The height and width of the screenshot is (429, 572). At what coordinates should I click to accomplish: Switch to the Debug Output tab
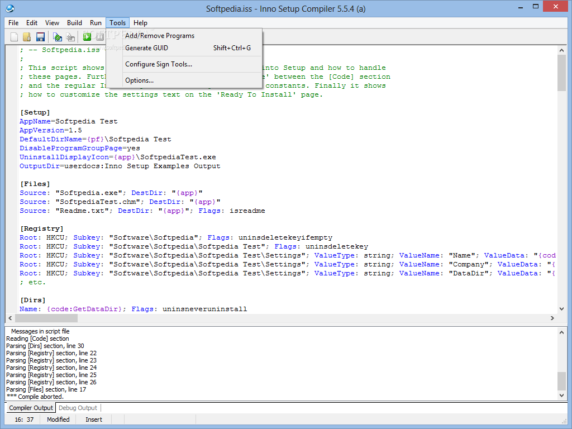(78, 408)
